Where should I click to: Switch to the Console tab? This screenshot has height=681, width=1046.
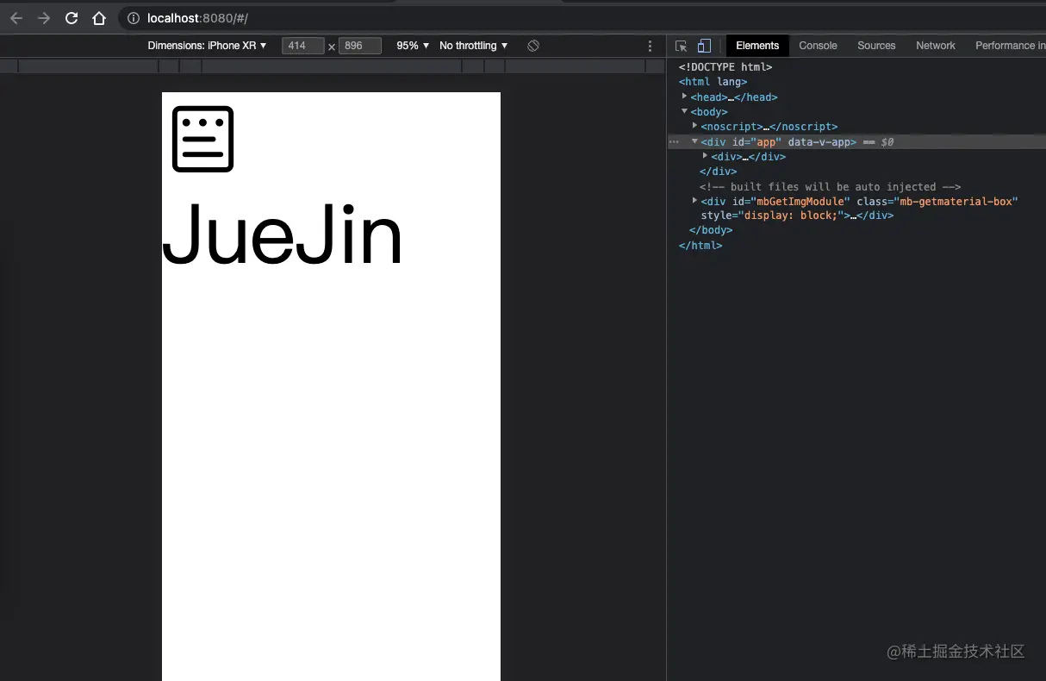click(x=818, y=46)
